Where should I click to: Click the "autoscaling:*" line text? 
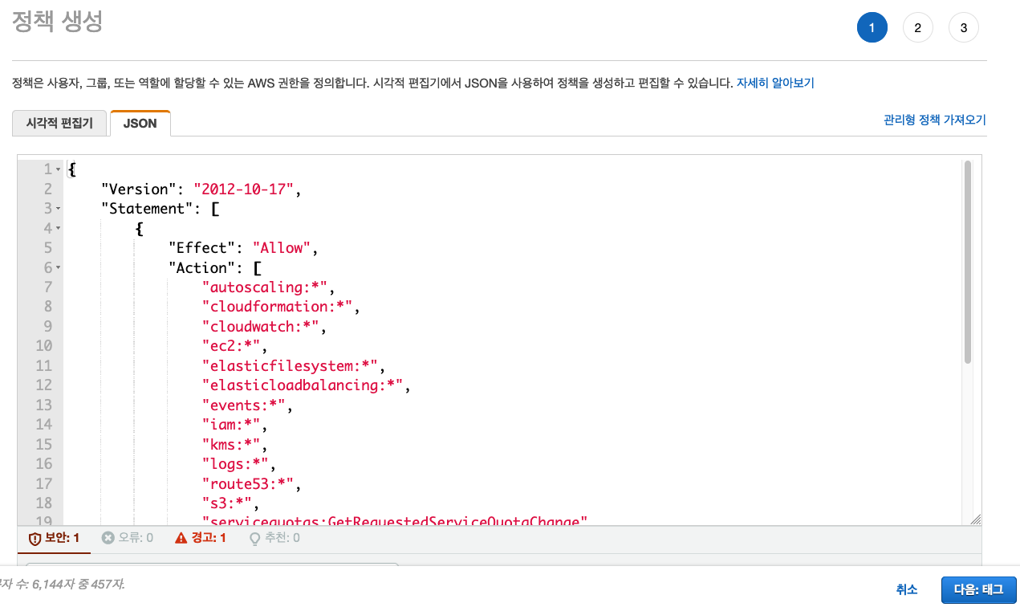[267, 287]
